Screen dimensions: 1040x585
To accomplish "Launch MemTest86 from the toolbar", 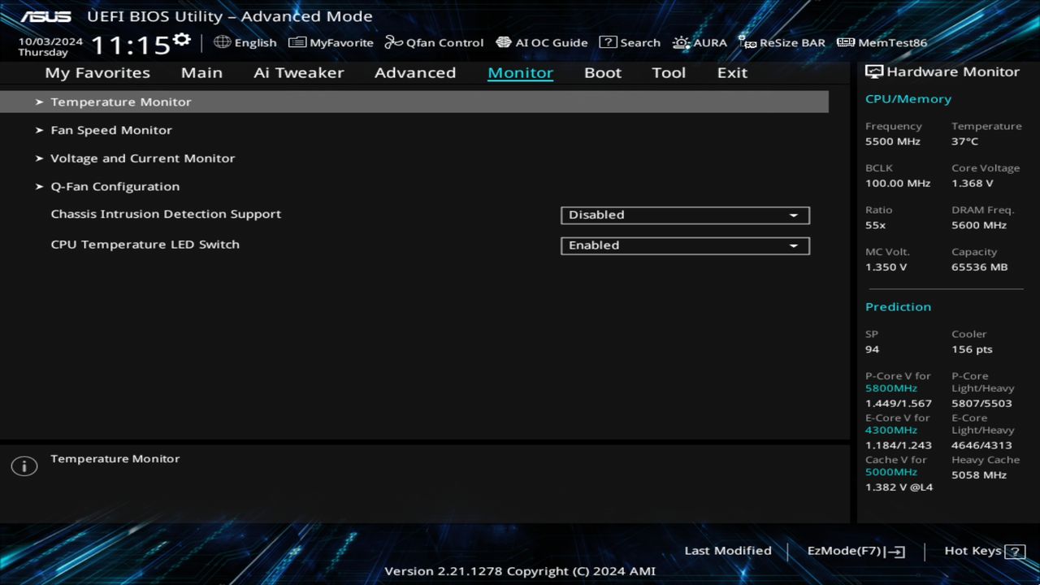I will coord(881,42).
